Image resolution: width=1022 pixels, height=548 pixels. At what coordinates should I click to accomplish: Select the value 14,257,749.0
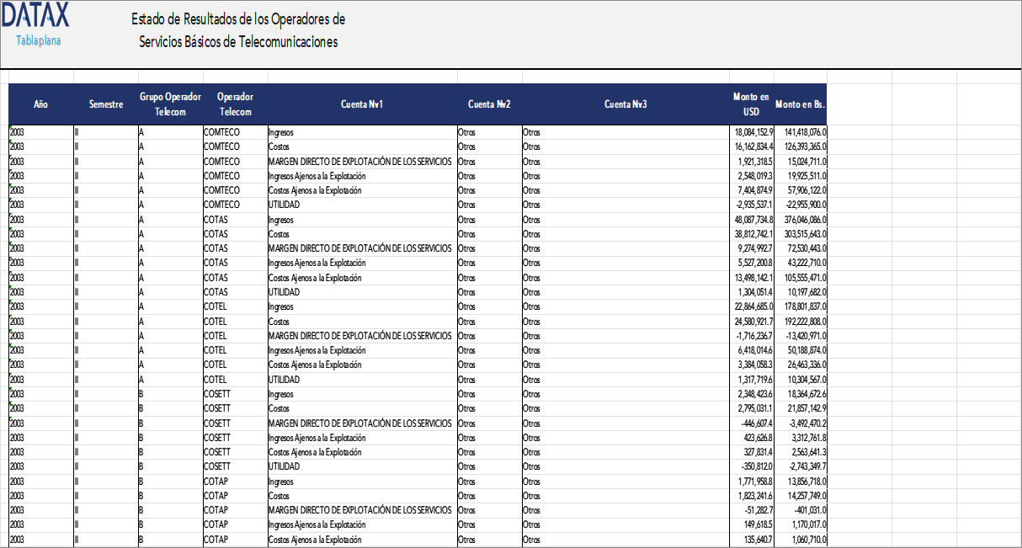click(801, 496)
